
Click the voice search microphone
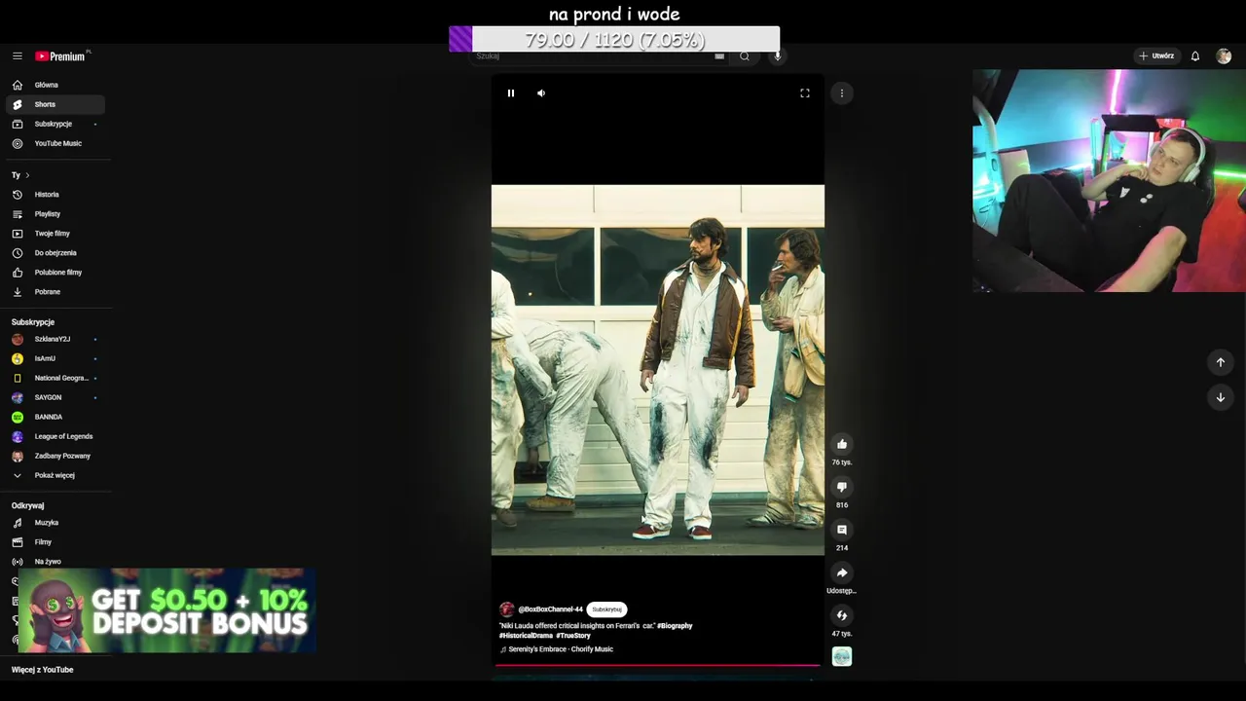pos(777,56)
